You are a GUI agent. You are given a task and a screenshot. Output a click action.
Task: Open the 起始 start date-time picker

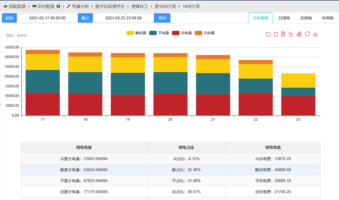pos(47,18)
